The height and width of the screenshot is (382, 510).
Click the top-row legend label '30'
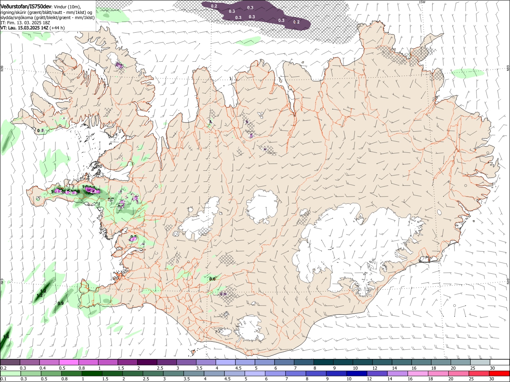coord(492,368)
